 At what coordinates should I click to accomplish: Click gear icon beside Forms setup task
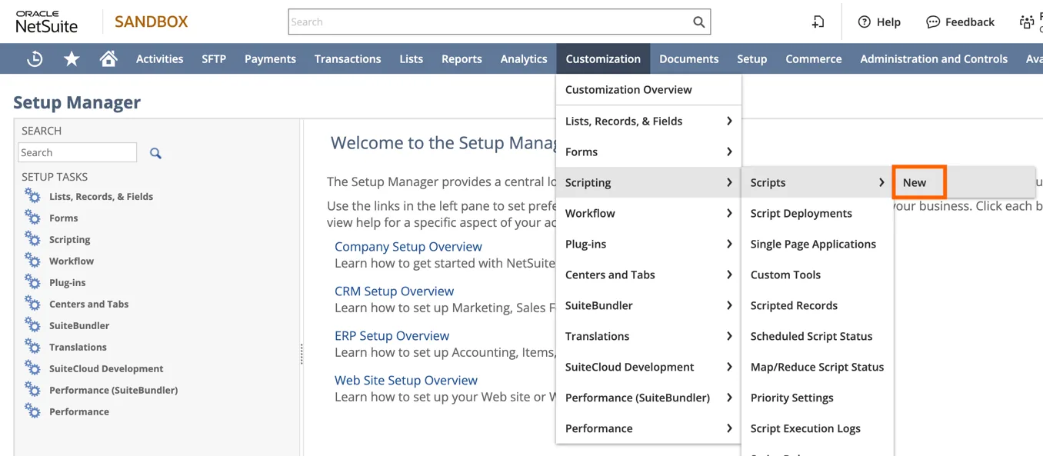pos(32,218)
